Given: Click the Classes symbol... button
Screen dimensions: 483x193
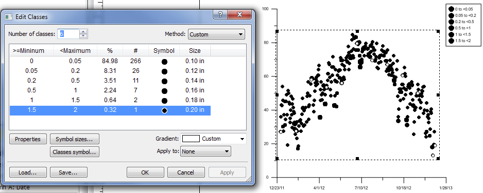Looking at the screenshot, I should [x=74, y=151].
